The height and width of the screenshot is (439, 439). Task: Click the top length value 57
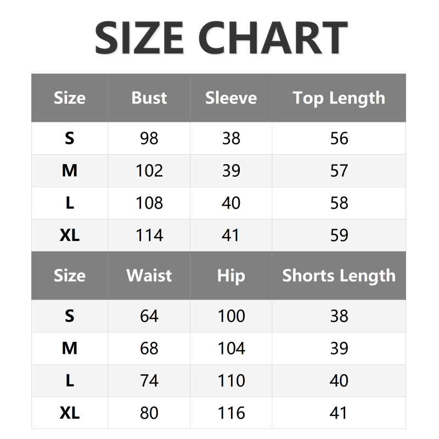(339, 171)
